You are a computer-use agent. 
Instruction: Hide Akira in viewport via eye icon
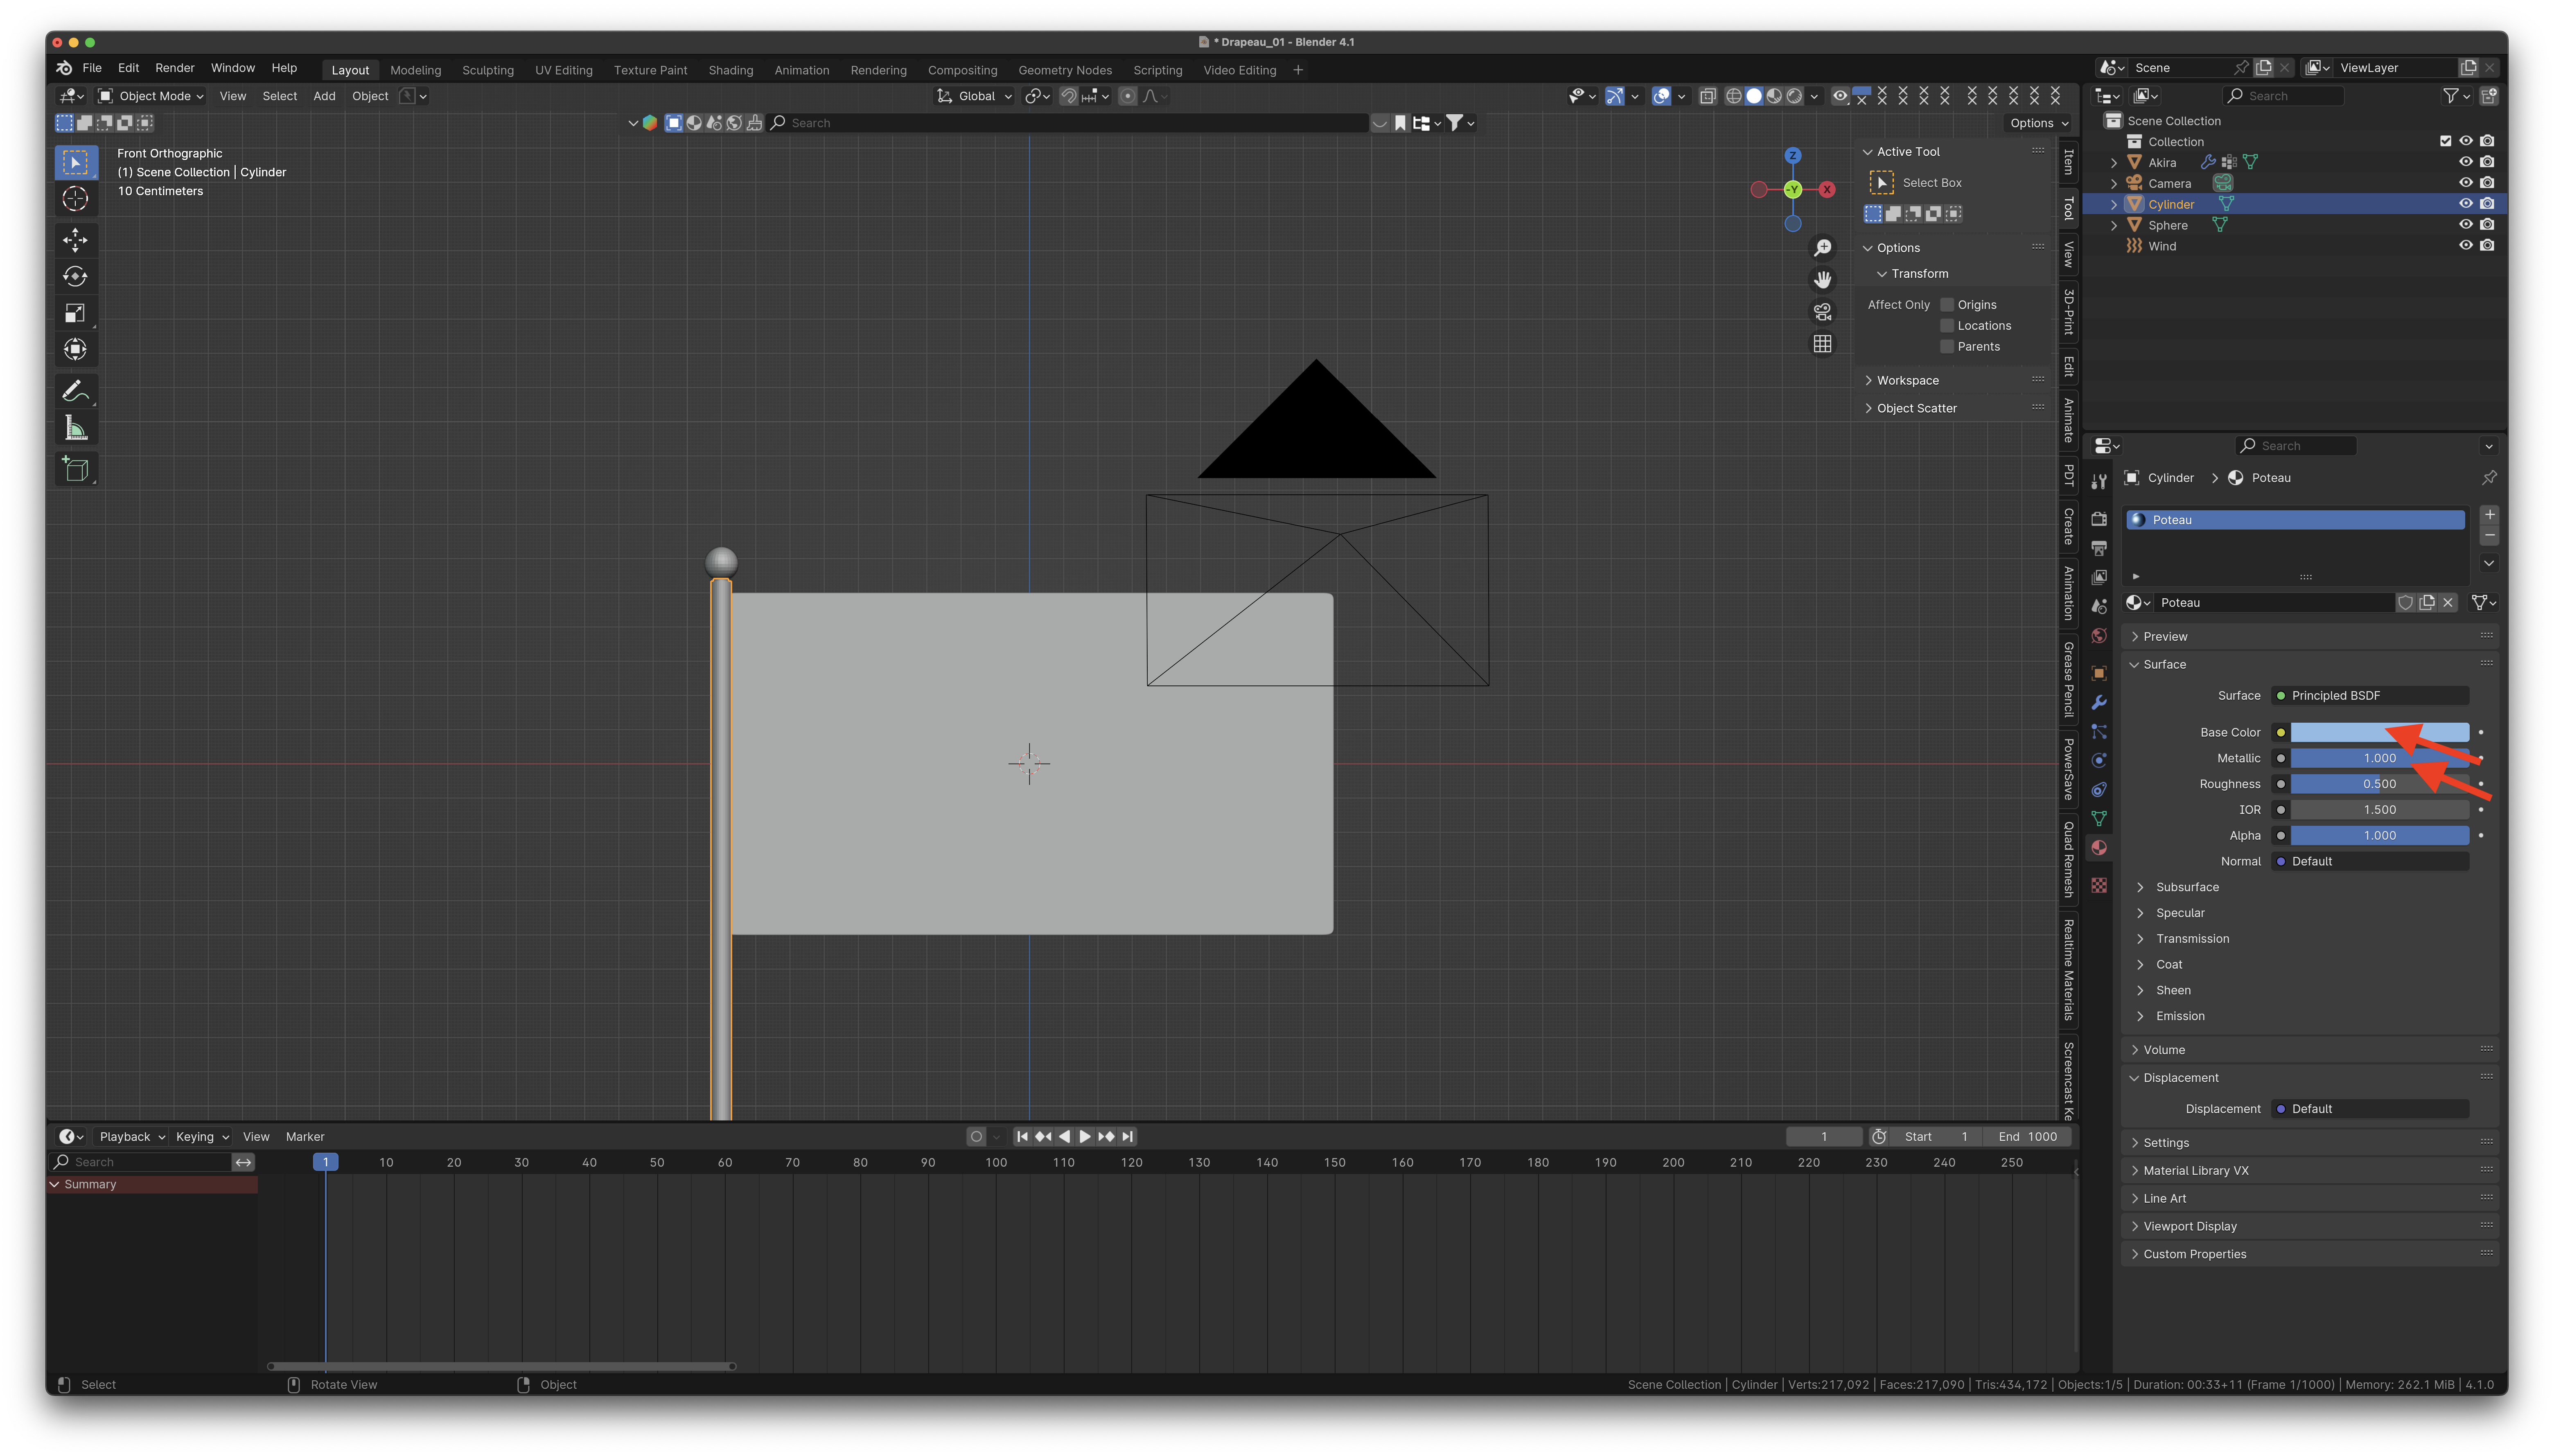pos(2466,162)
